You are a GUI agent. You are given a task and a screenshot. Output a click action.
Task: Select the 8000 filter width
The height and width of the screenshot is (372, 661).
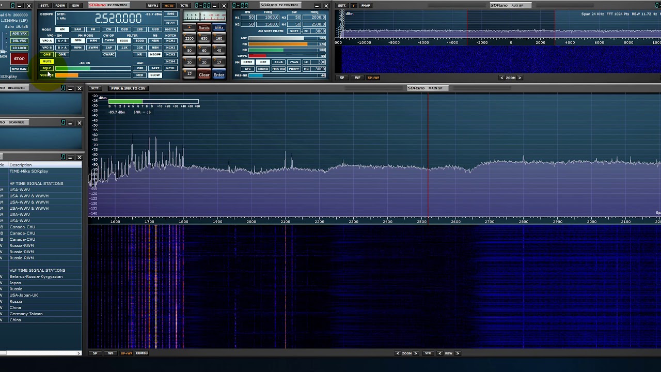(x=139, y=41)
